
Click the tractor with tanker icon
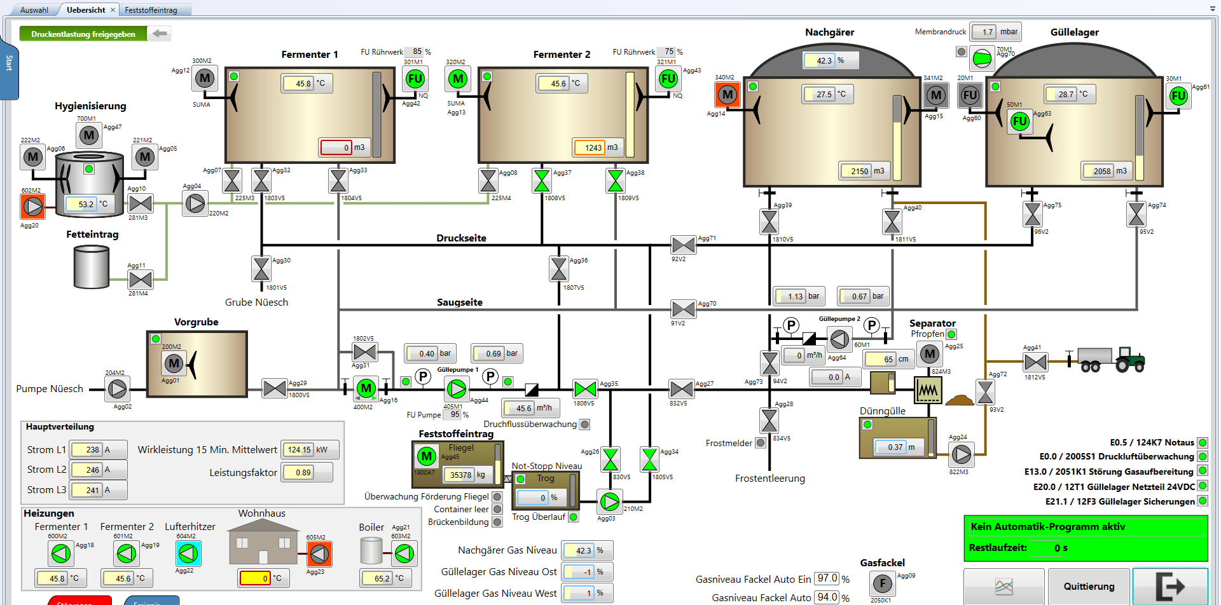click(1110, 360)
